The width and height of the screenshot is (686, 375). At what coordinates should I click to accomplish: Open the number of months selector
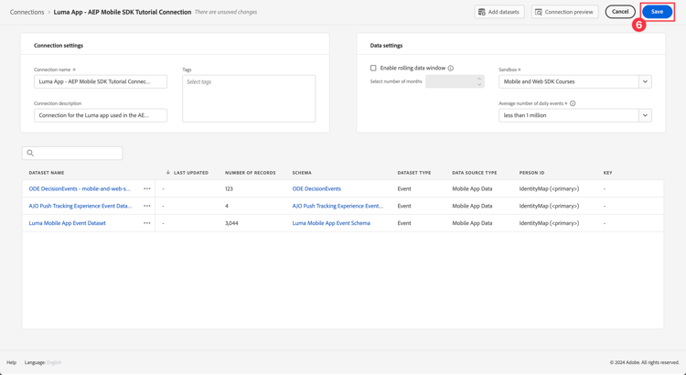pos(455,81)
